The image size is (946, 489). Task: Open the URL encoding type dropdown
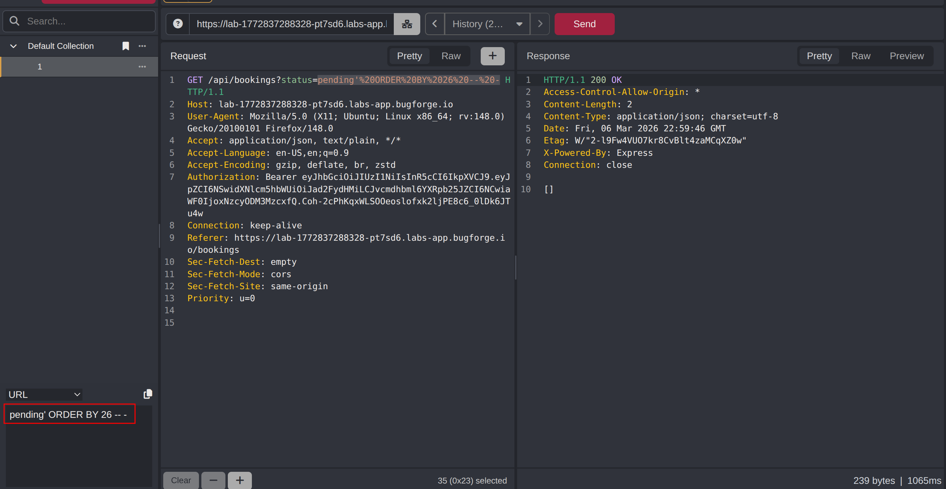44,394
